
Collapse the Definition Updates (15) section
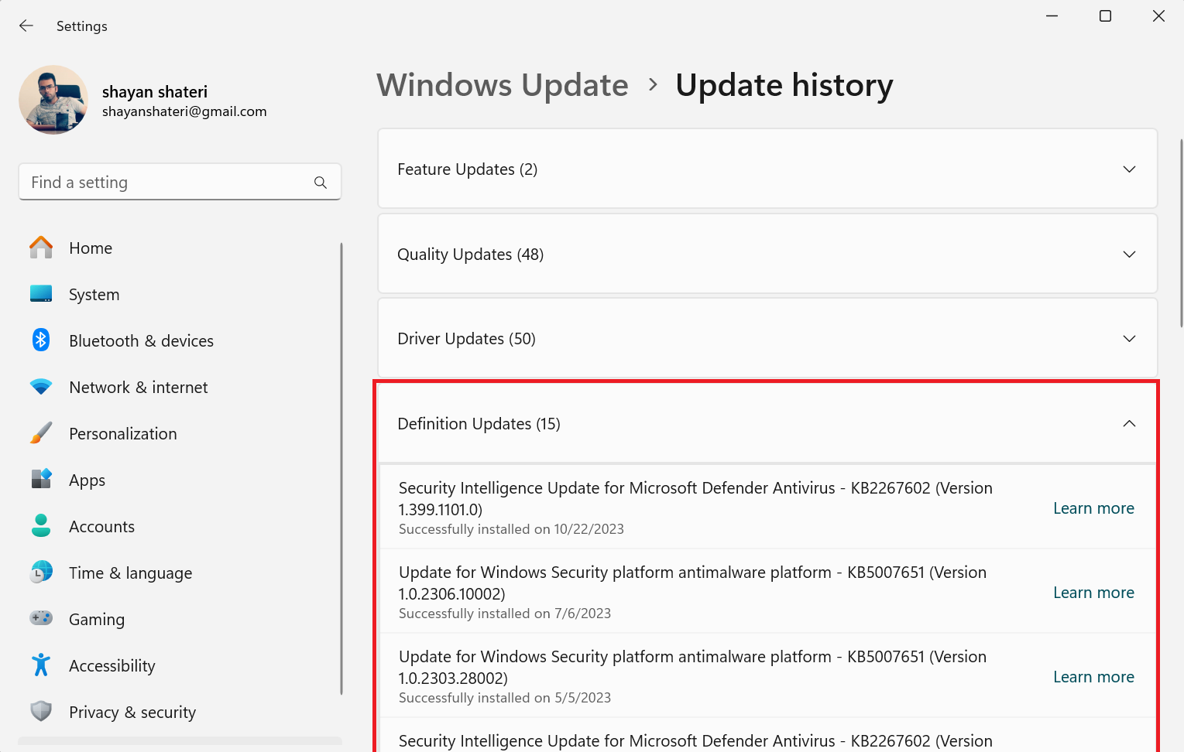[767, 423]
